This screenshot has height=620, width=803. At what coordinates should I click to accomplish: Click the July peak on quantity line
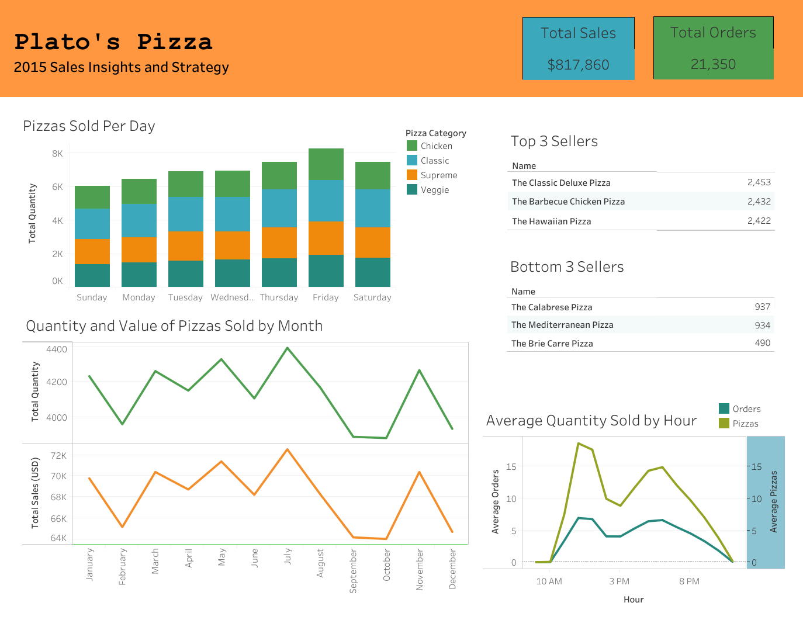tap(288, 348)
